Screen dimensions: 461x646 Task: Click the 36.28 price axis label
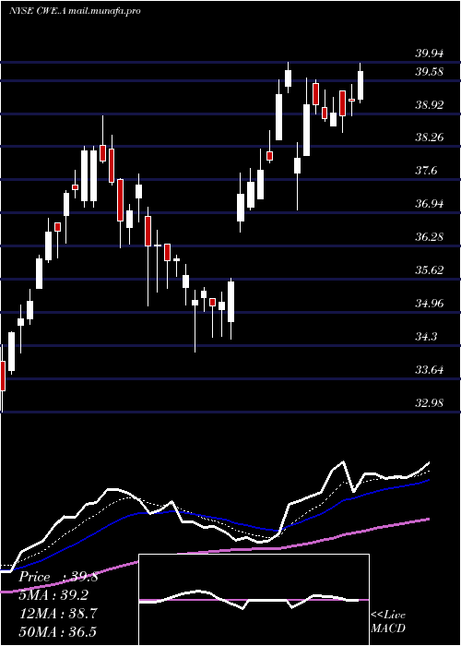coord(430,237)
